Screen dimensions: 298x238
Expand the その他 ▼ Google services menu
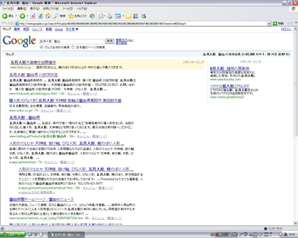pos(72,29)
